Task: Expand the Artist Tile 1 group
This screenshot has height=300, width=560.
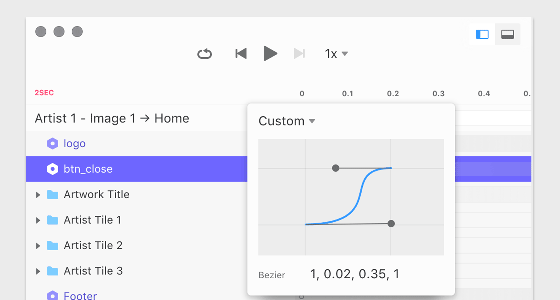Action: point(38,220)
